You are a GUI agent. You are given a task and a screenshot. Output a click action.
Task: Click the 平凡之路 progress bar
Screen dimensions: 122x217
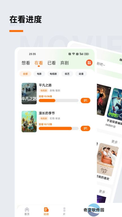[x=58, y=101]
